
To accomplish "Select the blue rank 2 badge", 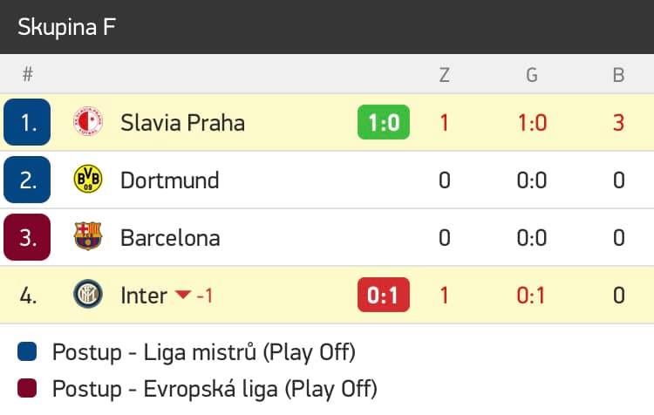I will click(x=27, y=180).
